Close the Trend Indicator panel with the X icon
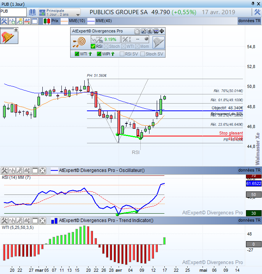This screenshot has height=274, width=262. click(43, 221)
